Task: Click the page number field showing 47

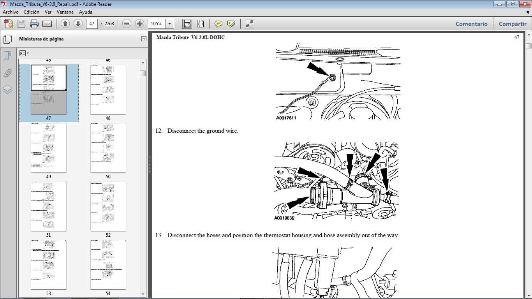Action: click(92, 24)
